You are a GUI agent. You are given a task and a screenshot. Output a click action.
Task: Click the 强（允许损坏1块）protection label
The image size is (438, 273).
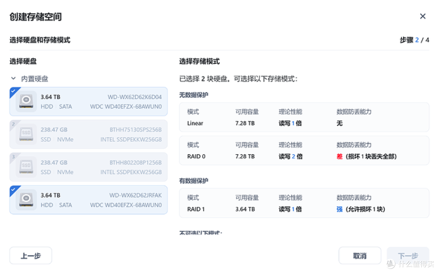tap(360, 209)
